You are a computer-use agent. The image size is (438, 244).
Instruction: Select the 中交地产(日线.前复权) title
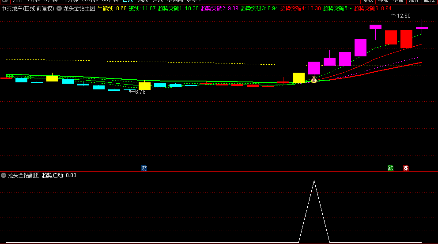pyautogui.click(x=28, y=9)
